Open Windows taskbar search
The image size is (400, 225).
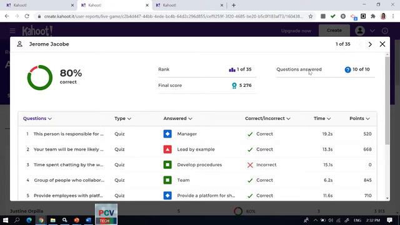[x=17, y=220]
